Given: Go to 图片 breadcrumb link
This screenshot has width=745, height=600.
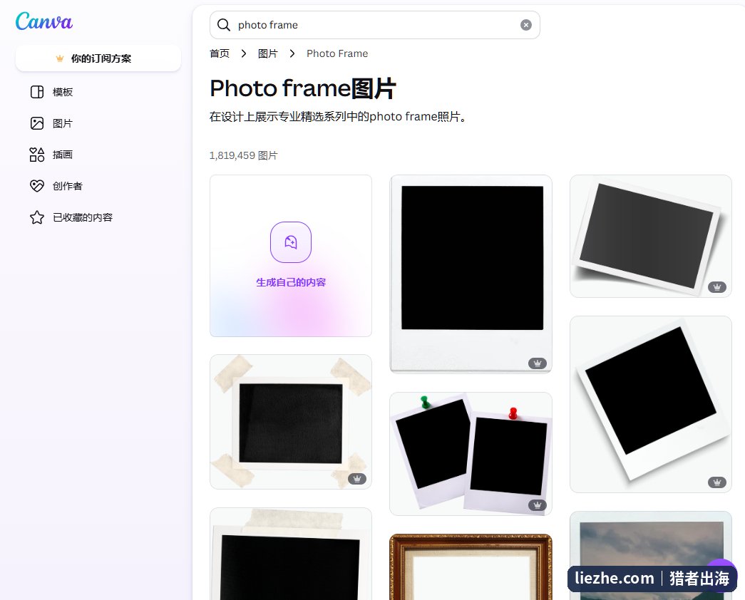Looking at the screenshot, I should pyautogui.click(x=267, y=53).
